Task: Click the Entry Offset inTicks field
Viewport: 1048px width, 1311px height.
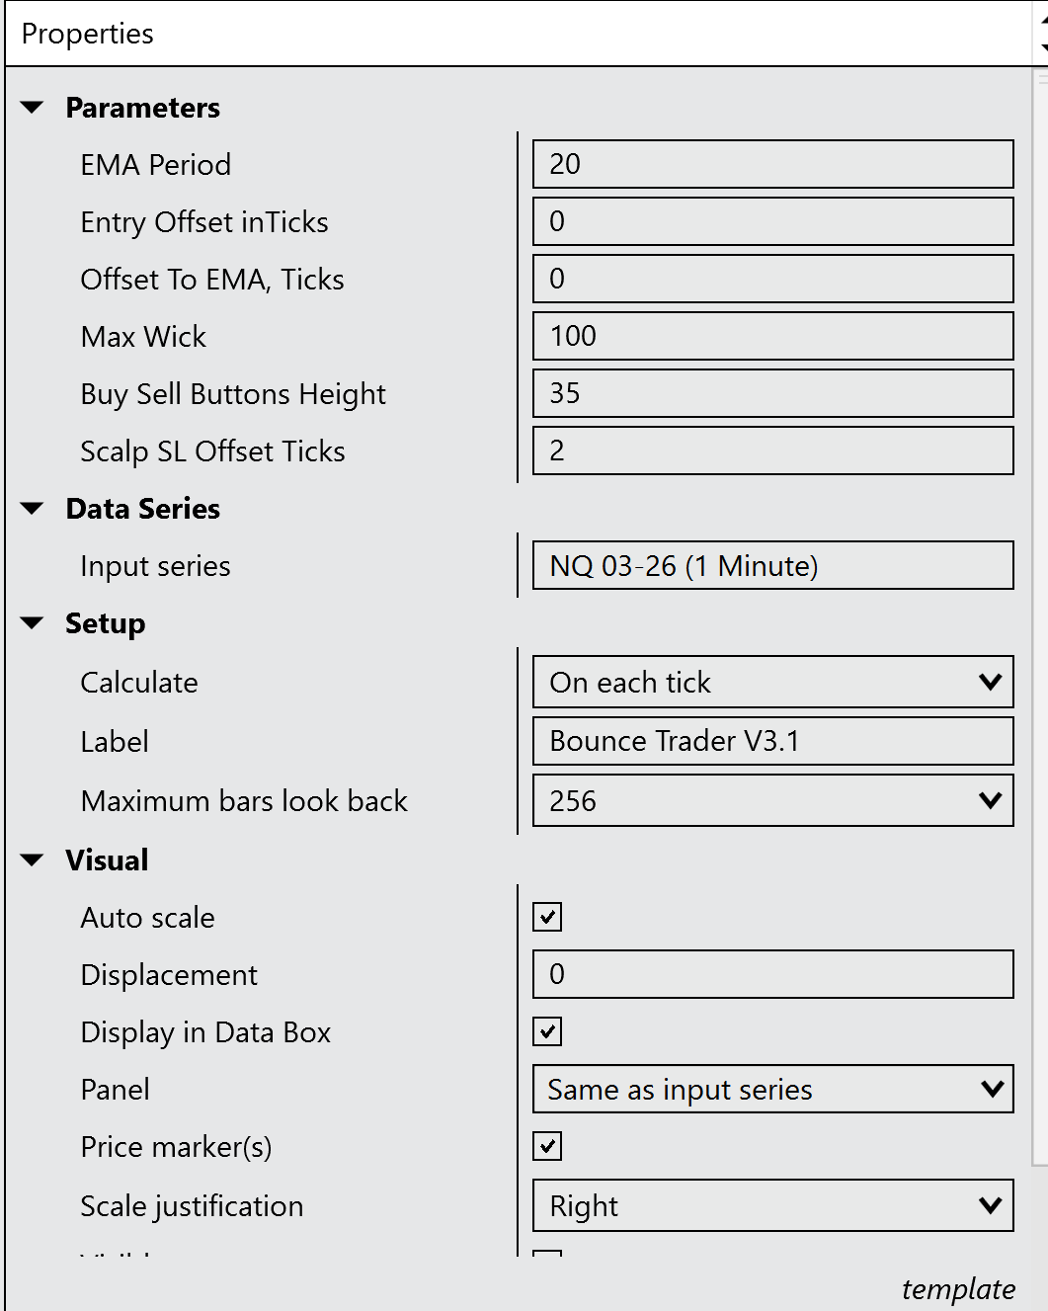Action: [x=772, y=221]
